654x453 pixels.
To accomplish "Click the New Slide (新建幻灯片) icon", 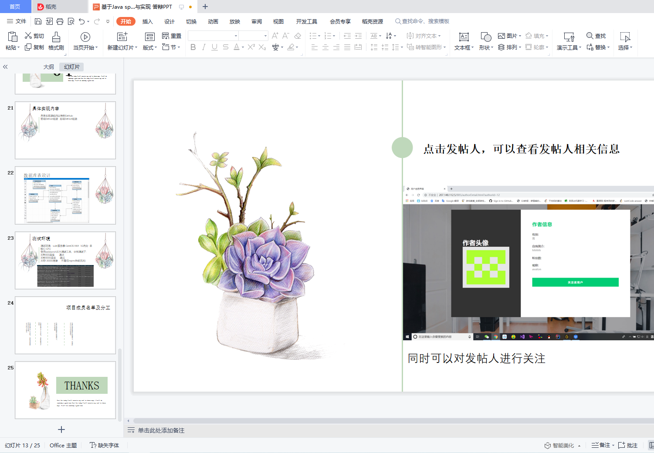I will tap(122, 37).
